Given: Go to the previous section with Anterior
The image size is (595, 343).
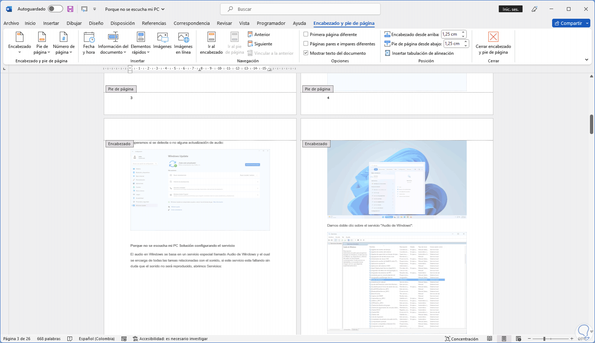Looking at the screenshot, I should (259, 35).
